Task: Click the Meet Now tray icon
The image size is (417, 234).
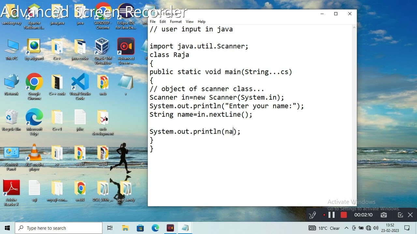Action: pos(354,228)
